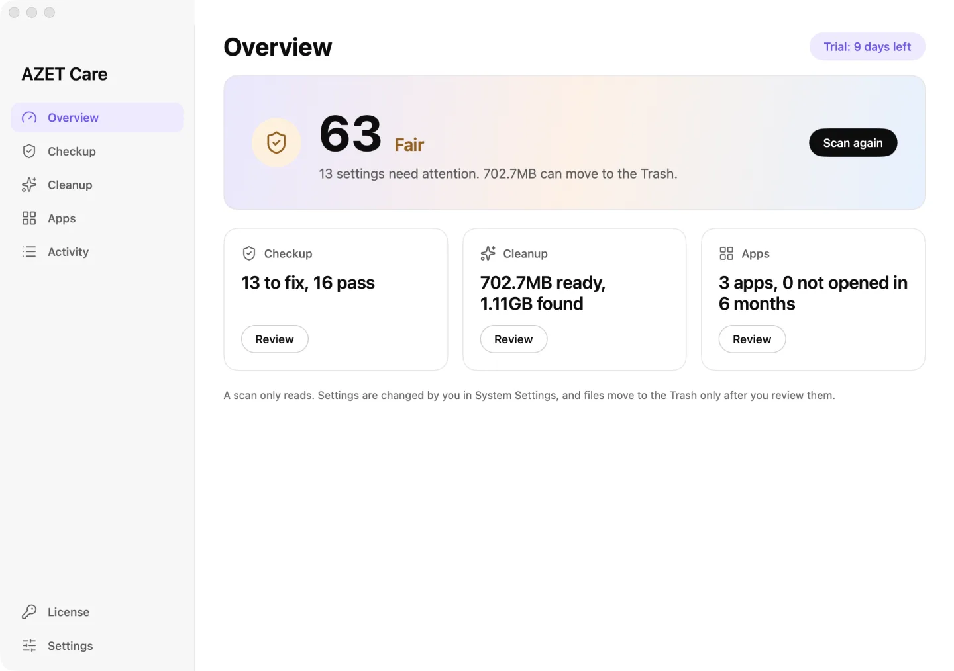Start a new scan with Scan again

(853, 143)
